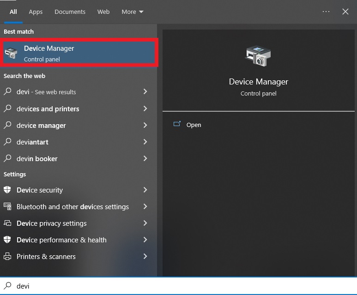The height and width of the screenshot is (295, 357).
Task: Click magnifier icon beside 'devin booker'
Action: [7, 158]
